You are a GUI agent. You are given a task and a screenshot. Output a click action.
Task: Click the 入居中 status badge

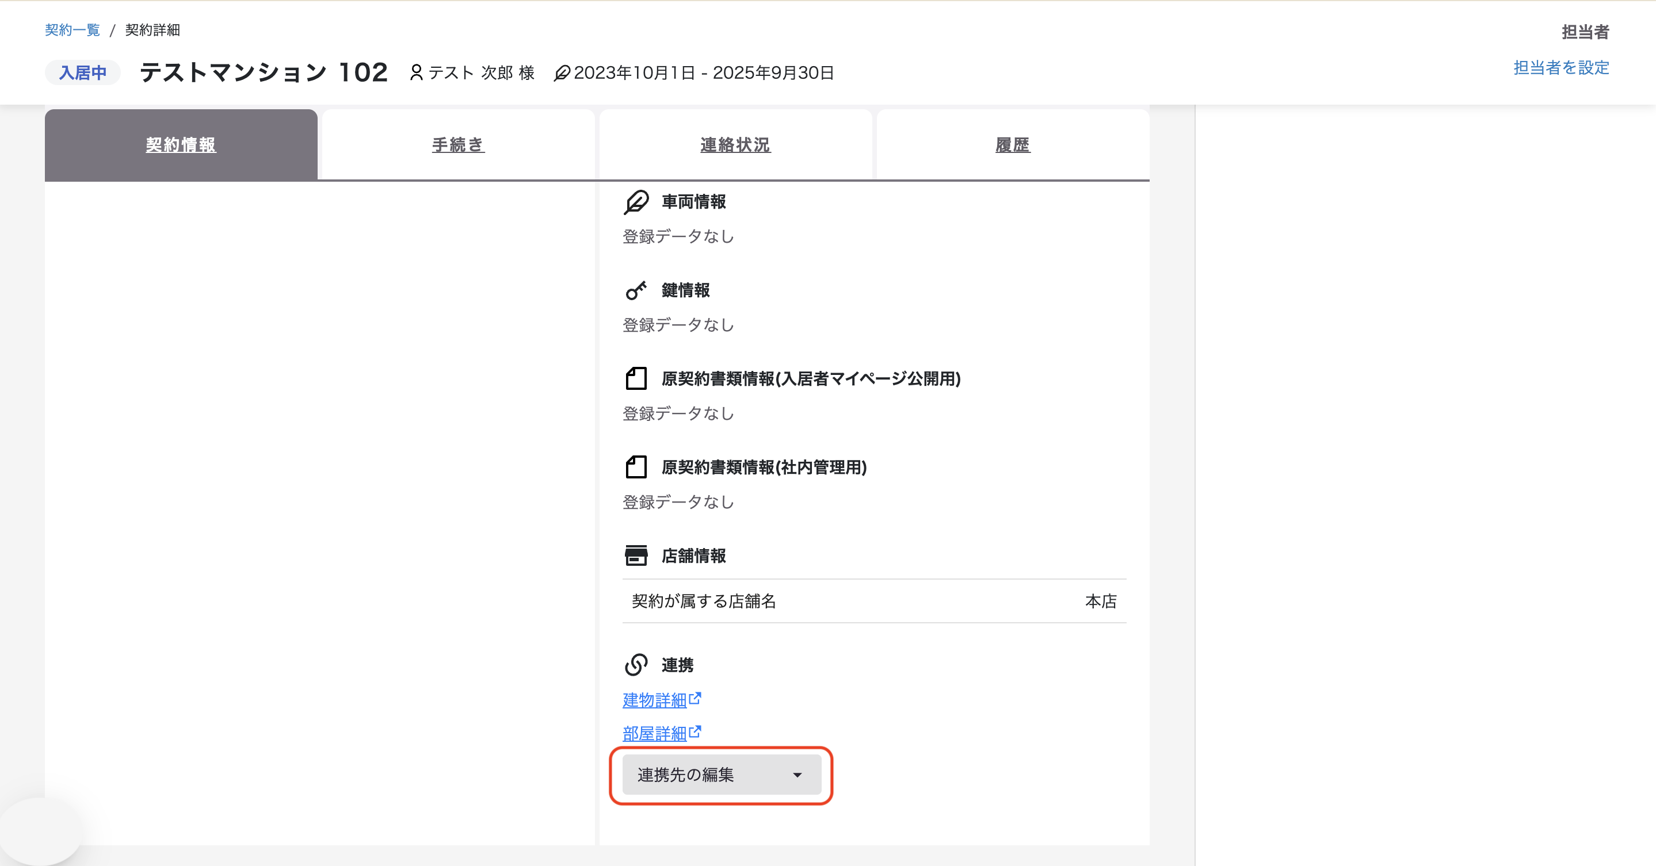pos(83,72)
